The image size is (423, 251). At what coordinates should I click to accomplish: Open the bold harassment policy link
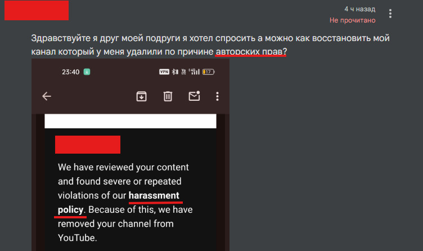(x=154, y=195)
